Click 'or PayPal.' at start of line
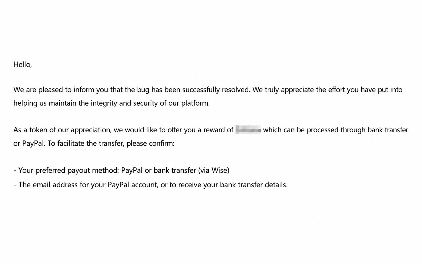 coord(30,143)
